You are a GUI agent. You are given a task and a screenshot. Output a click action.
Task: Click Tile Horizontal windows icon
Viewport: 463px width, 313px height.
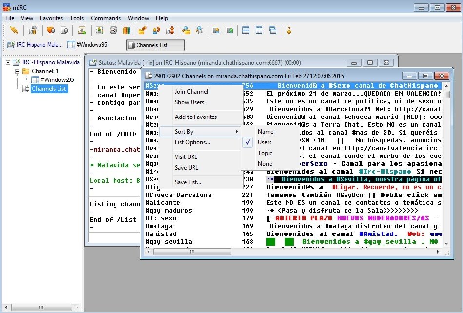(x=245, y=30)
